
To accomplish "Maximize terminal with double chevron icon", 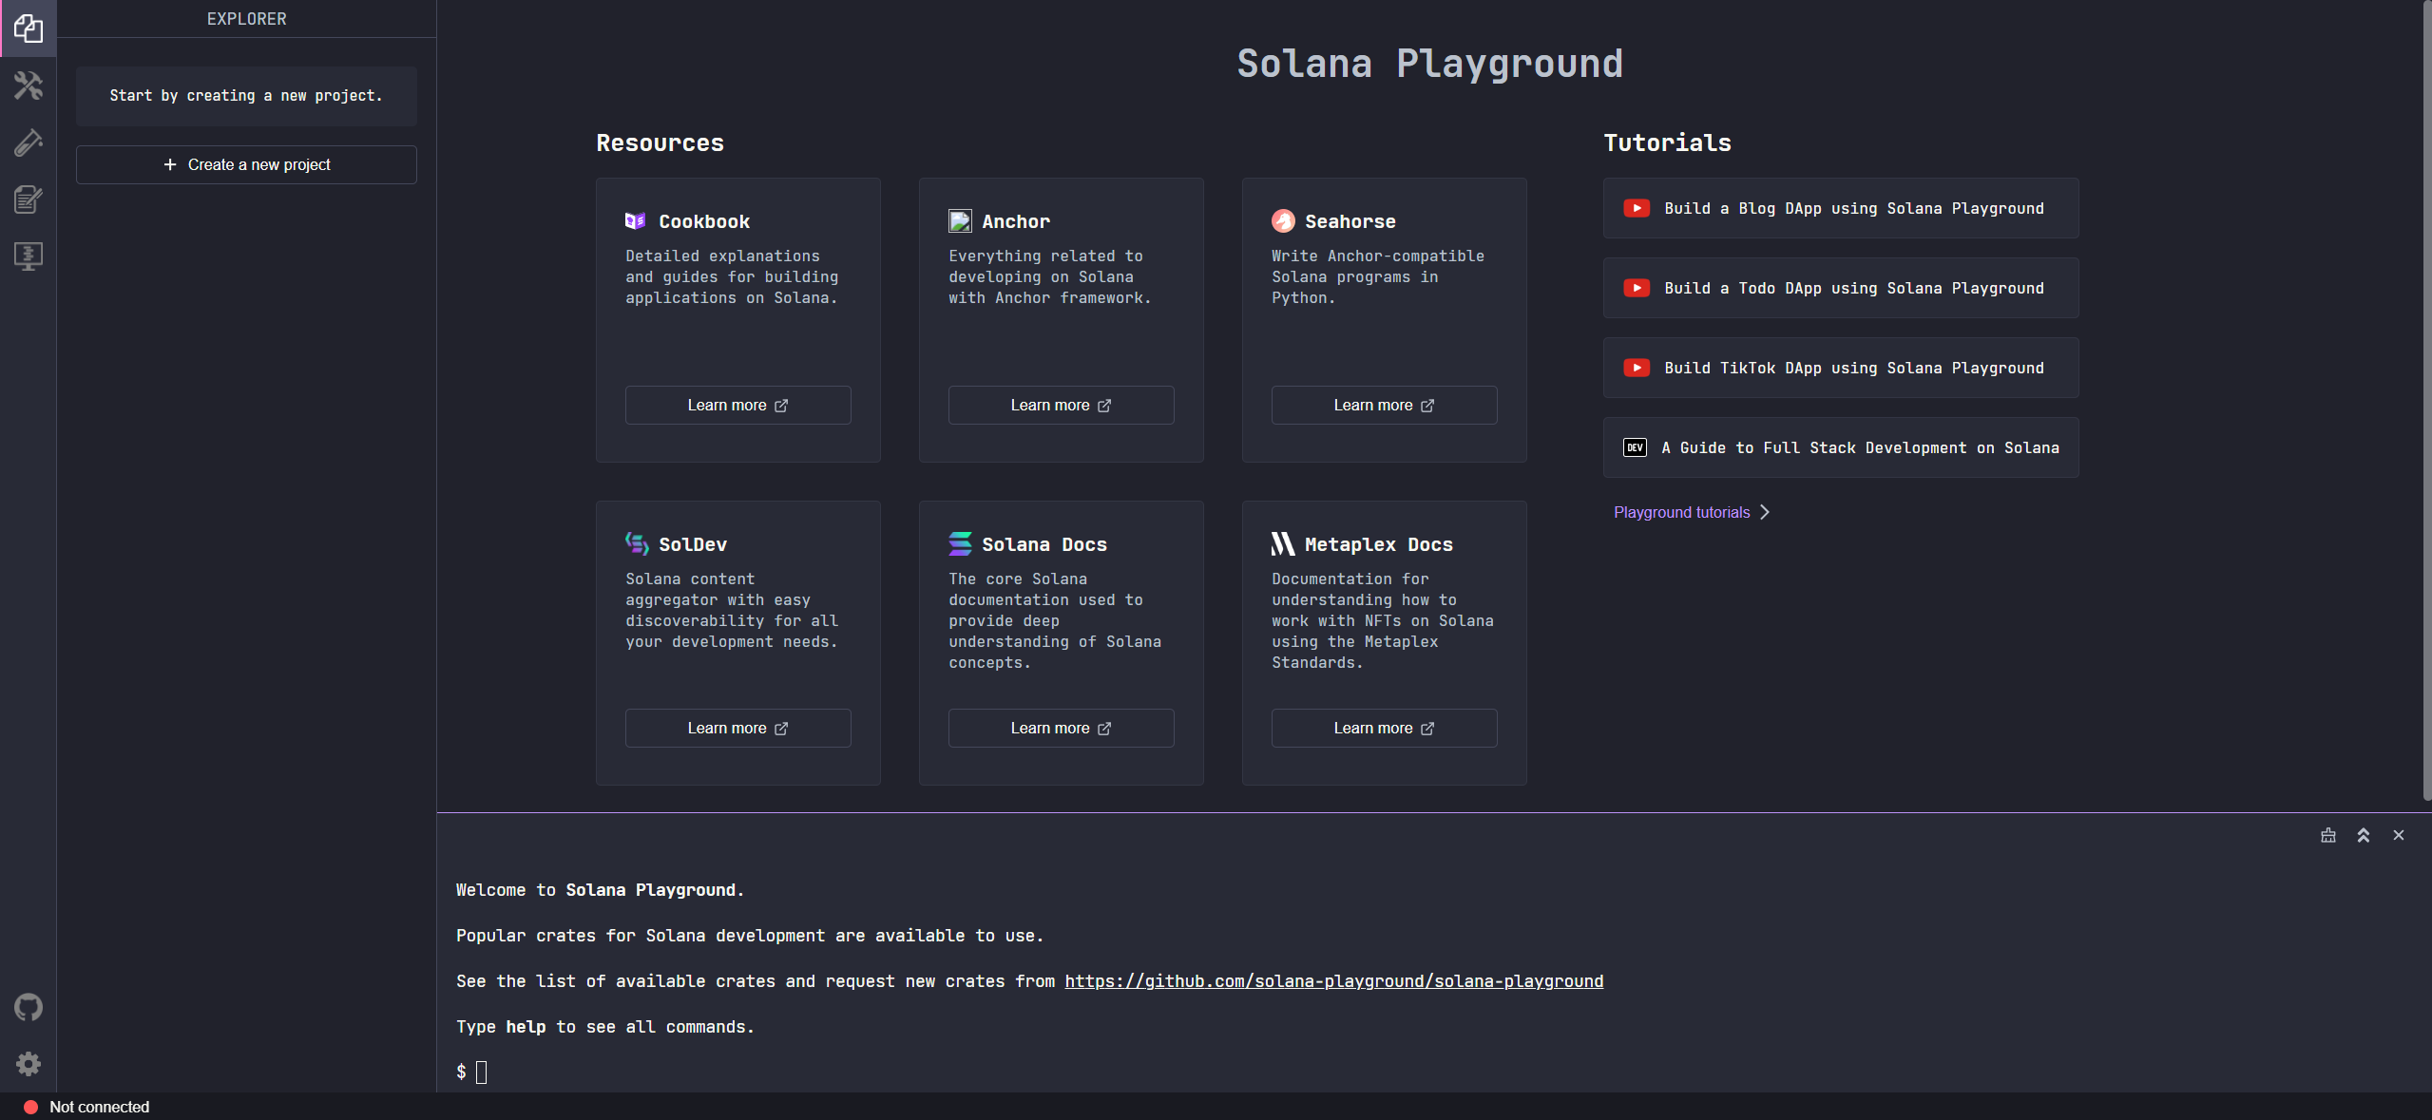I will click(2364, 835).
